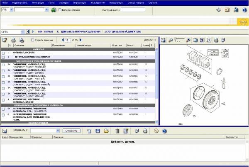This screenshot has width=249, height=167.
Task: Check the box for bearing part 93178454
Action: (3, 65)
